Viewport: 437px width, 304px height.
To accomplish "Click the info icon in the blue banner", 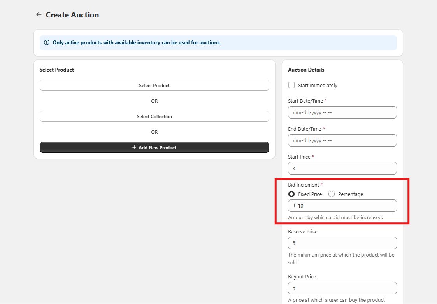I will pos(47,43).
